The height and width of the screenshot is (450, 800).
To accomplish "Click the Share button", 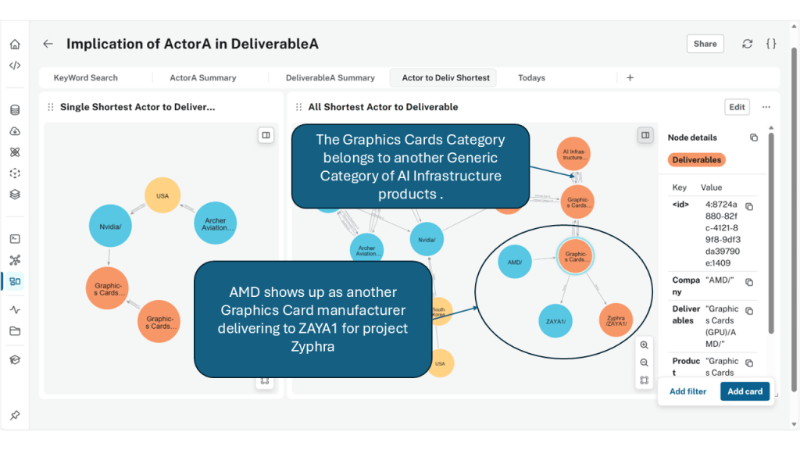I will tap(705, 44).
